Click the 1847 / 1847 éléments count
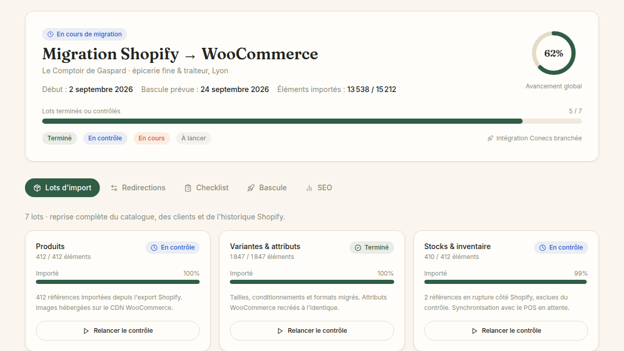The height and width of the screenshot is (351, 624). tap(262, 257)
